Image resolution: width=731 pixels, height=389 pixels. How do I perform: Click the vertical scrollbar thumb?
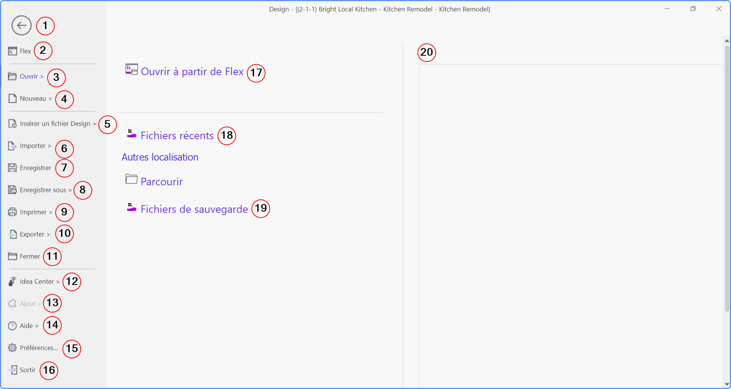[727, 178]
